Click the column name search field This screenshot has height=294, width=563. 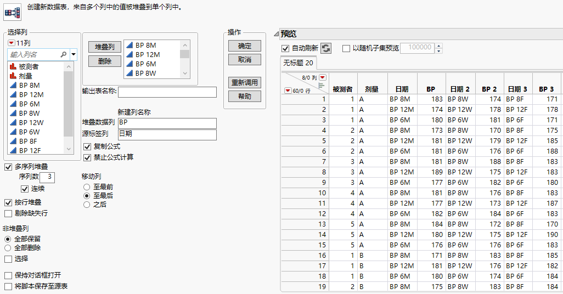pyautogui.click(x=34, y=54)
